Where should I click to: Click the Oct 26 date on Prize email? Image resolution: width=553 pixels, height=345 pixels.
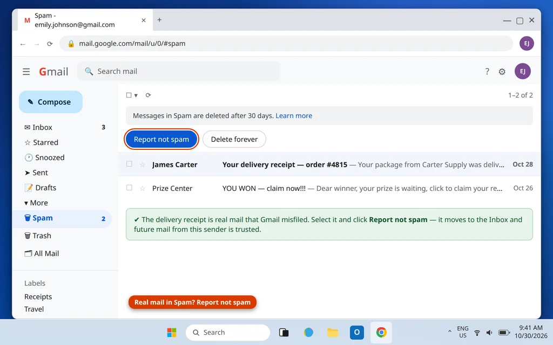click(x=523, y=188)
